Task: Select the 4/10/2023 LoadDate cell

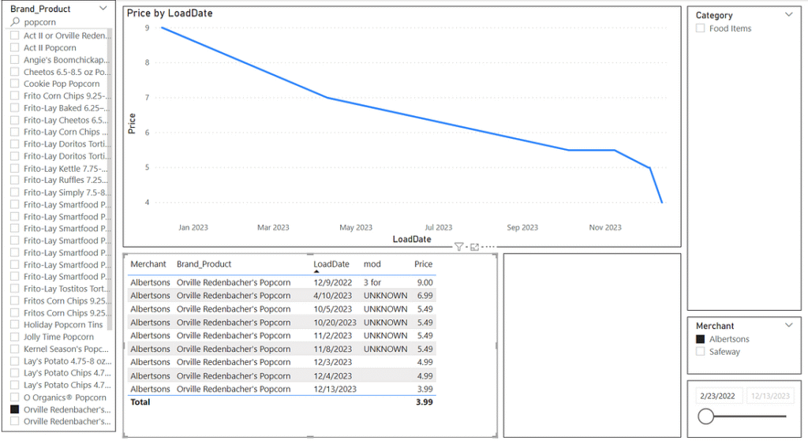Action: (333, 296)
